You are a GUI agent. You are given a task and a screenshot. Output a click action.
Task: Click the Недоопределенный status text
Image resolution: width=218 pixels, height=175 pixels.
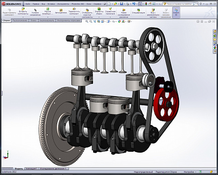143,172
